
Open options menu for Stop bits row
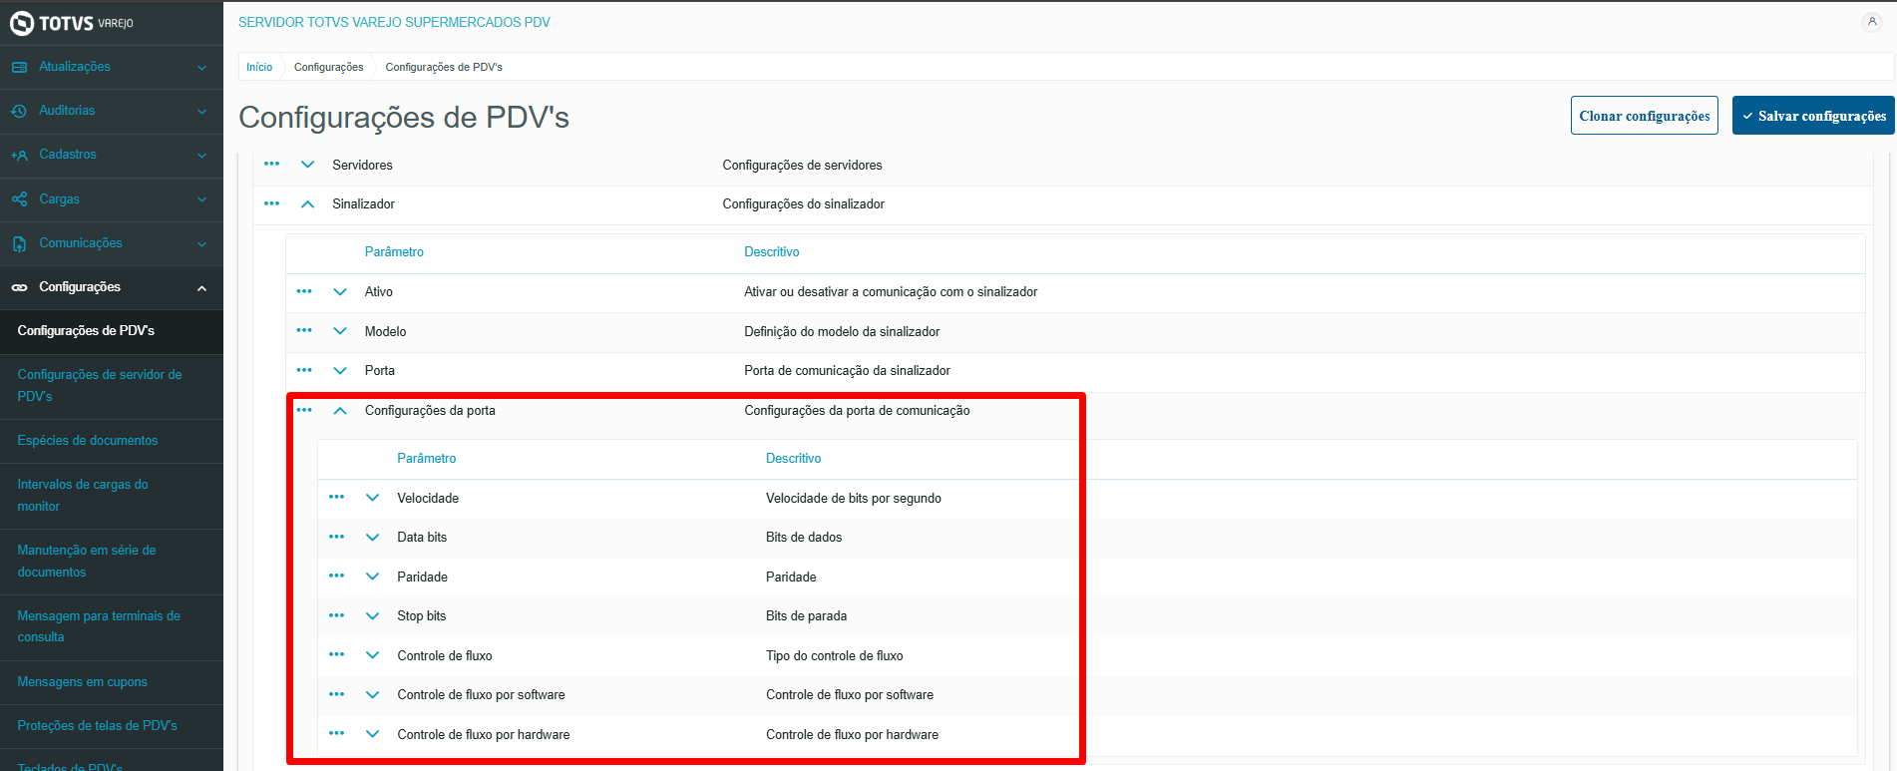pyautogui.click(x=337, y=615)
